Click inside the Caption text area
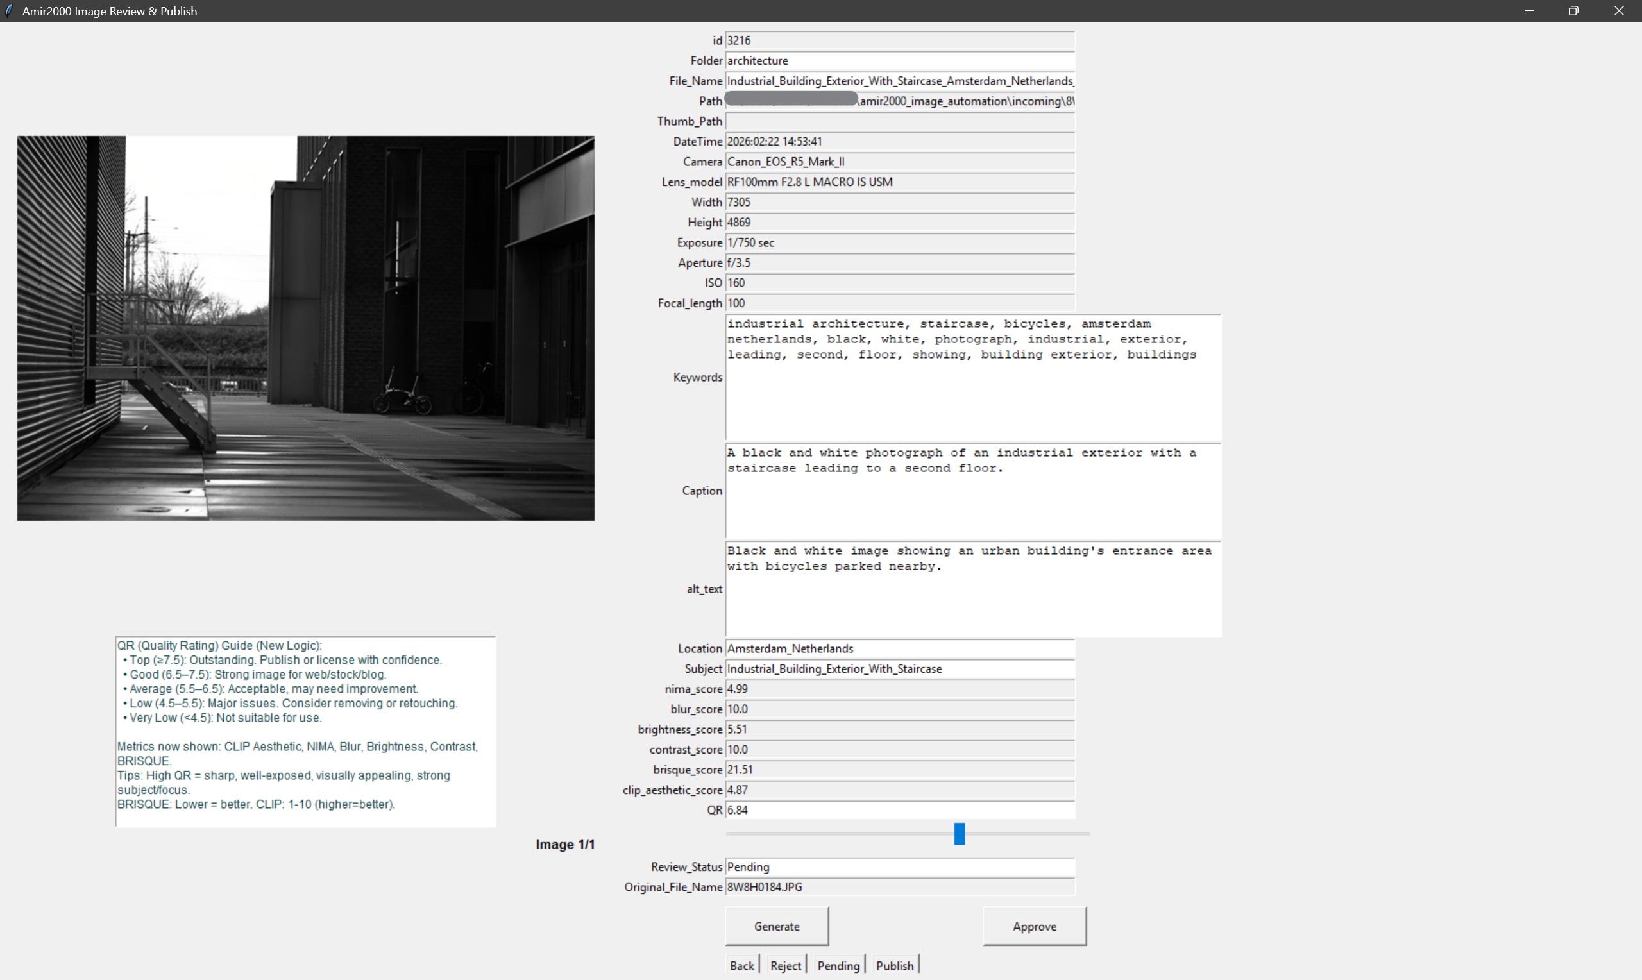Screen dimensions: 1642x980 click(970, 492)
